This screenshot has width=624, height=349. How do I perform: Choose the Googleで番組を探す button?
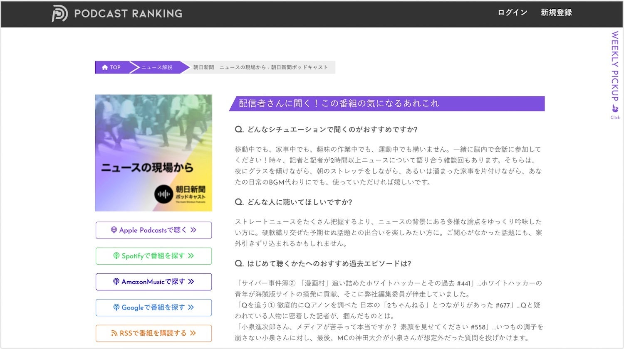click(154, 307)
